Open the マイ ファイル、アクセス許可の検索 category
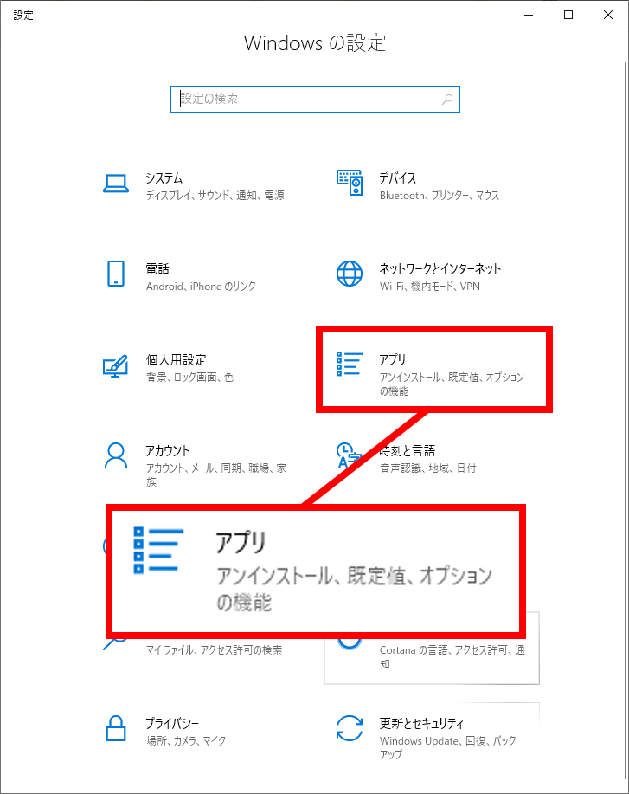This screenshot has width=629, height=794. tap(214, 649)
